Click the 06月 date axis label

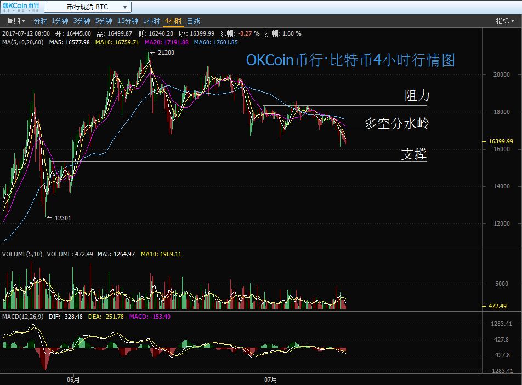point(73,380)
